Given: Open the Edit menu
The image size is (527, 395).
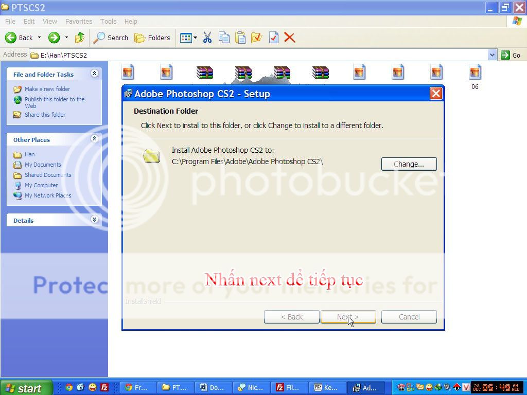Looking at the screenshot, I should coord(29,21).
